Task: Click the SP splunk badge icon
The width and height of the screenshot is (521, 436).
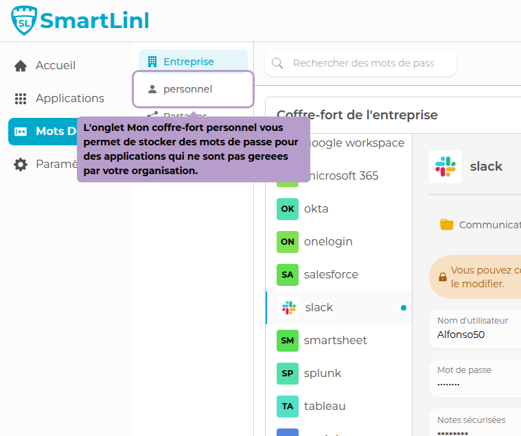Action: [288, 374]
